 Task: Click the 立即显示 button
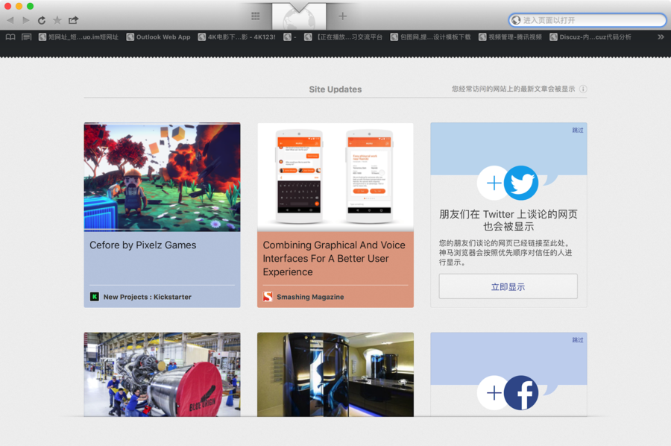[x=508, y=286]
